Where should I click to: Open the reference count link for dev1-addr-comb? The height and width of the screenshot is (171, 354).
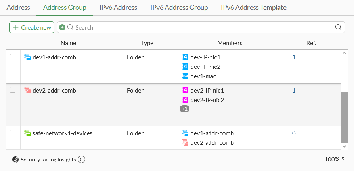[x=294, y=57]
